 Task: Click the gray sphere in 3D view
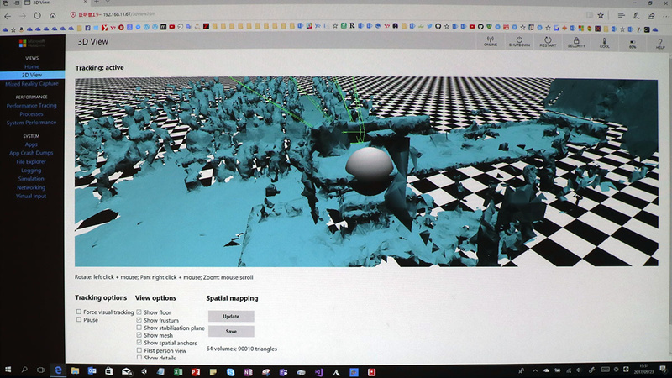[370, 171]
